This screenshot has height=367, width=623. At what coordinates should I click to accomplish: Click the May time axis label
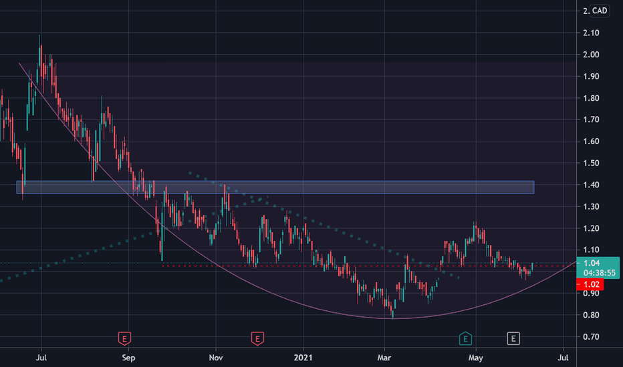point(475,358)
